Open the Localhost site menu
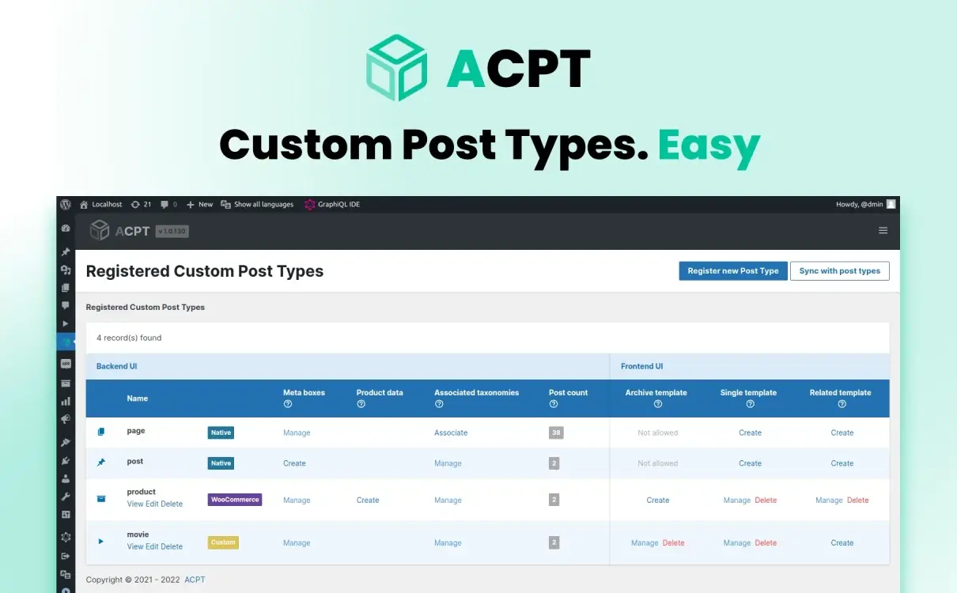Image resolution: width=957 pixels, height=593 pixels. 100,204
